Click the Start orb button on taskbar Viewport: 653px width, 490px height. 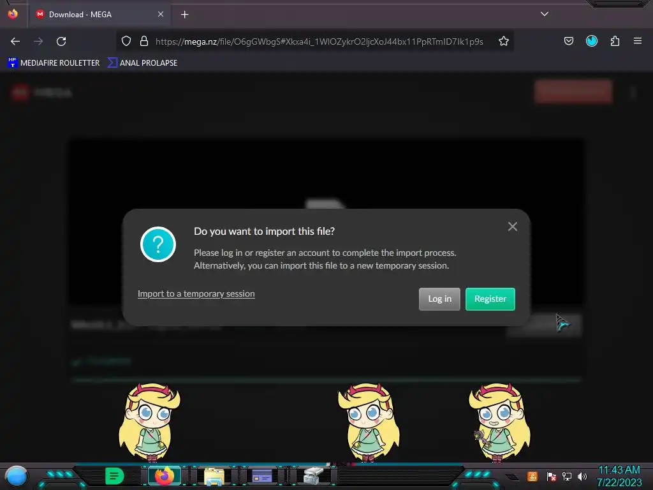[x=17, y=477]
